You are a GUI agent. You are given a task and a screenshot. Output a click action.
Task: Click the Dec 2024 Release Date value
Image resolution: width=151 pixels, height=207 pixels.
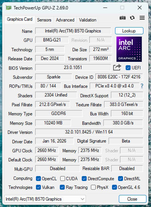click(x=50, y=58)
